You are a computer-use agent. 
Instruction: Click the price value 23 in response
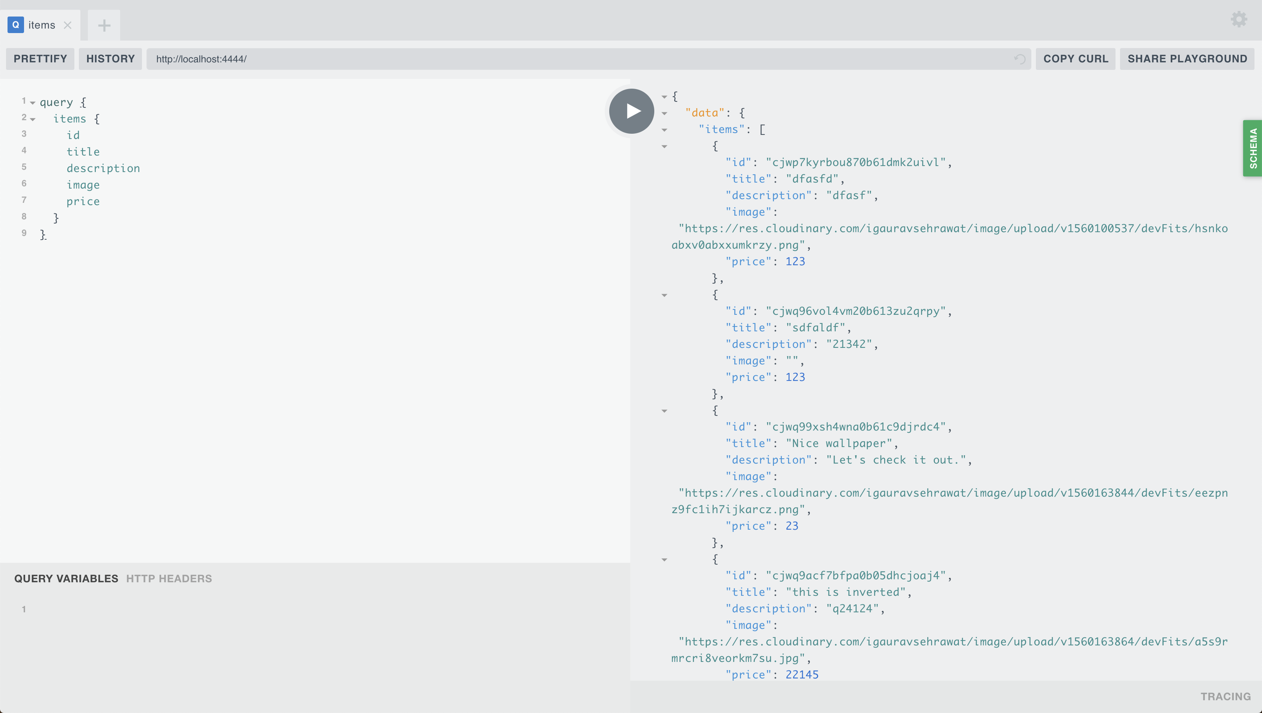pyautogui.click(x=792, y=526)
